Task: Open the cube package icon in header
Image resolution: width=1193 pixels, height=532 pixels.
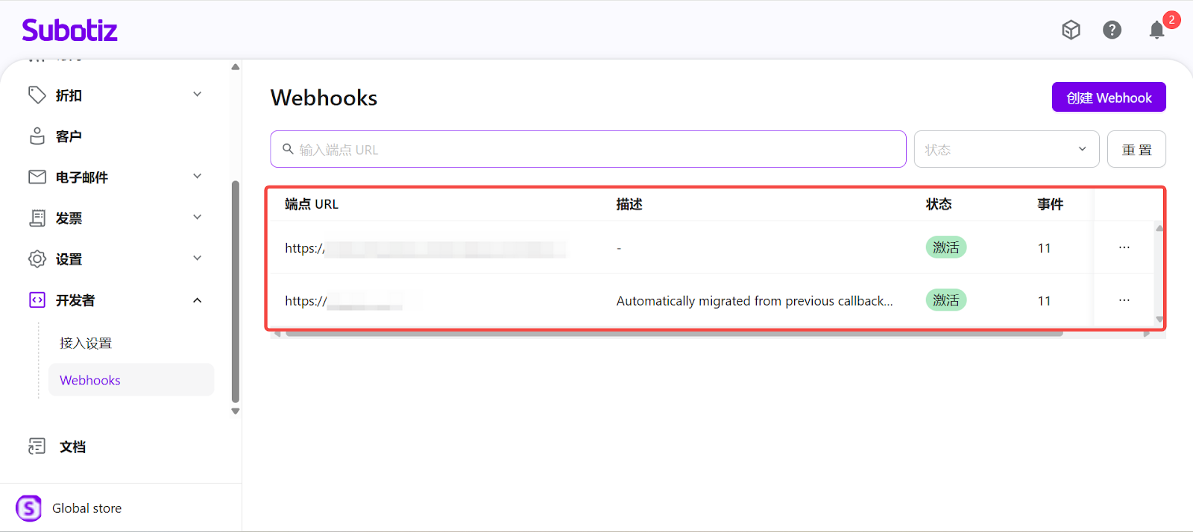Action: pyautogui.click(x=1071, y=30)
